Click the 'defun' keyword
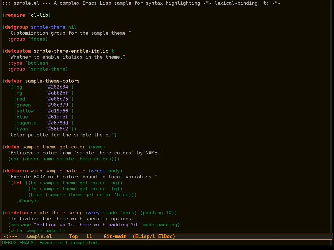334x250 pixels. pyautogui.click(x=12, y=147)
